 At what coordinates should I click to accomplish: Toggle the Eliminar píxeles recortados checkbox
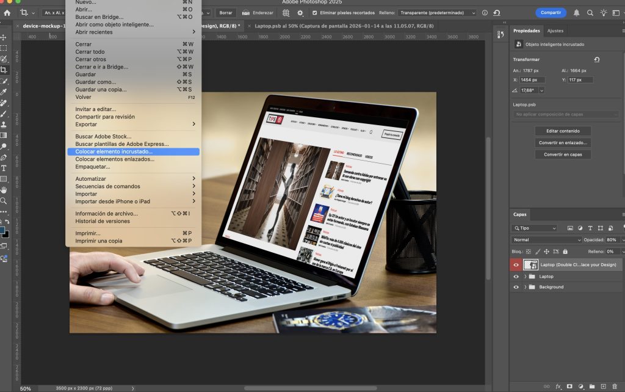tap(314, 12)
